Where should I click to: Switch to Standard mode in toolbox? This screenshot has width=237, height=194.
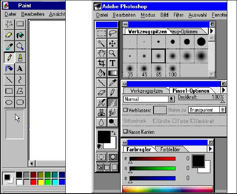click(x=101, y=157)
